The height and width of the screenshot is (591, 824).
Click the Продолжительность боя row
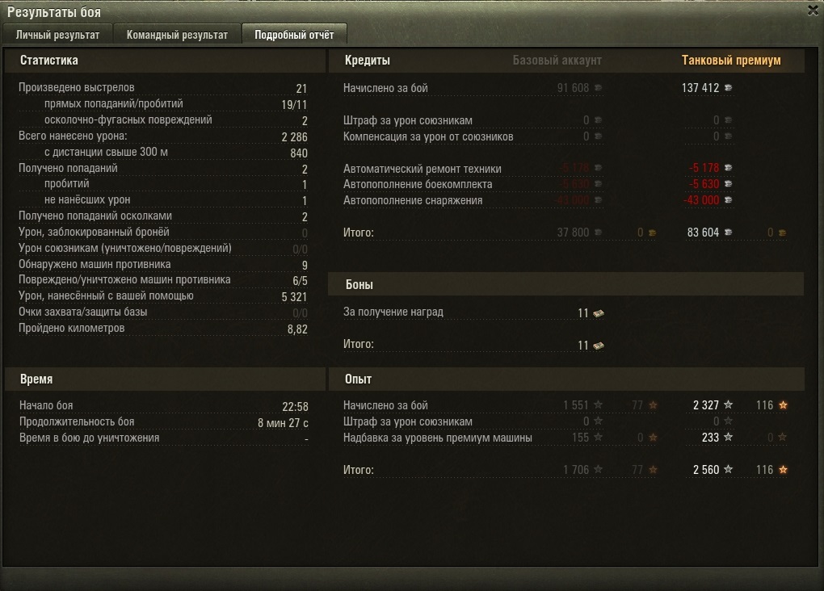[163, 422]
